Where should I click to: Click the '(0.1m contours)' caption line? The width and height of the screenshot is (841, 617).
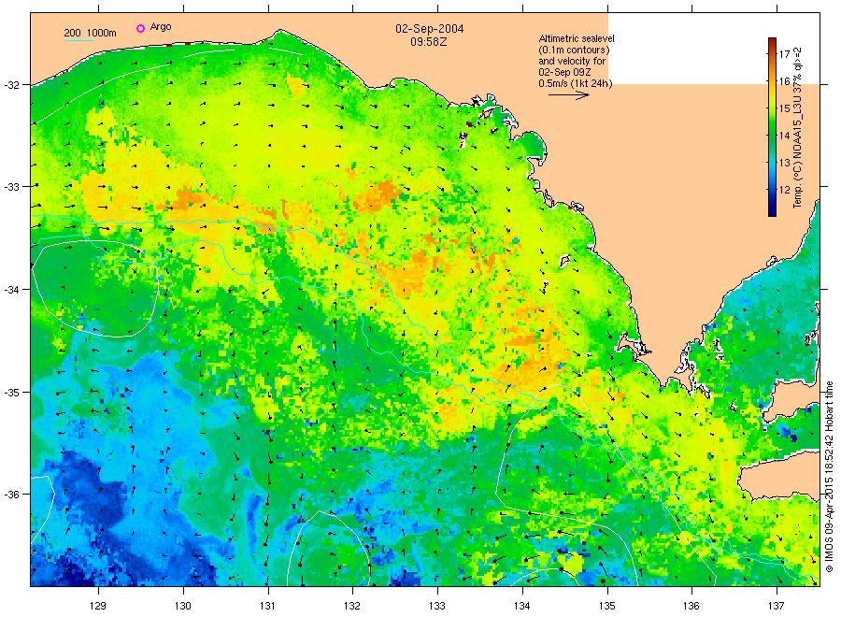pos(574,50)
